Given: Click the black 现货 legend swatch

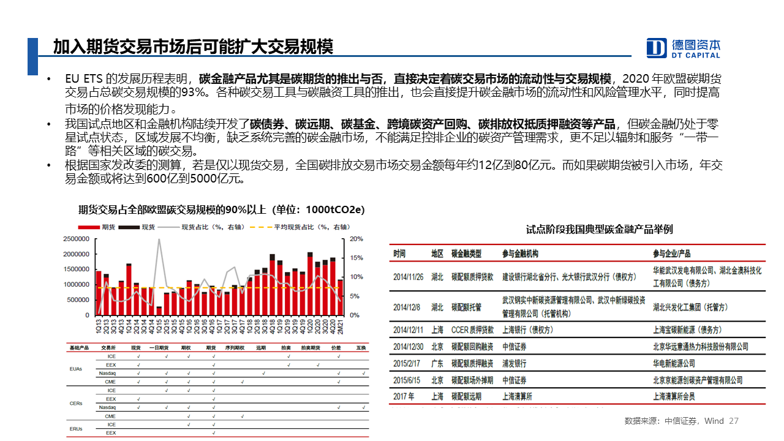Looking at the screenshot, I should click(129, 227).
